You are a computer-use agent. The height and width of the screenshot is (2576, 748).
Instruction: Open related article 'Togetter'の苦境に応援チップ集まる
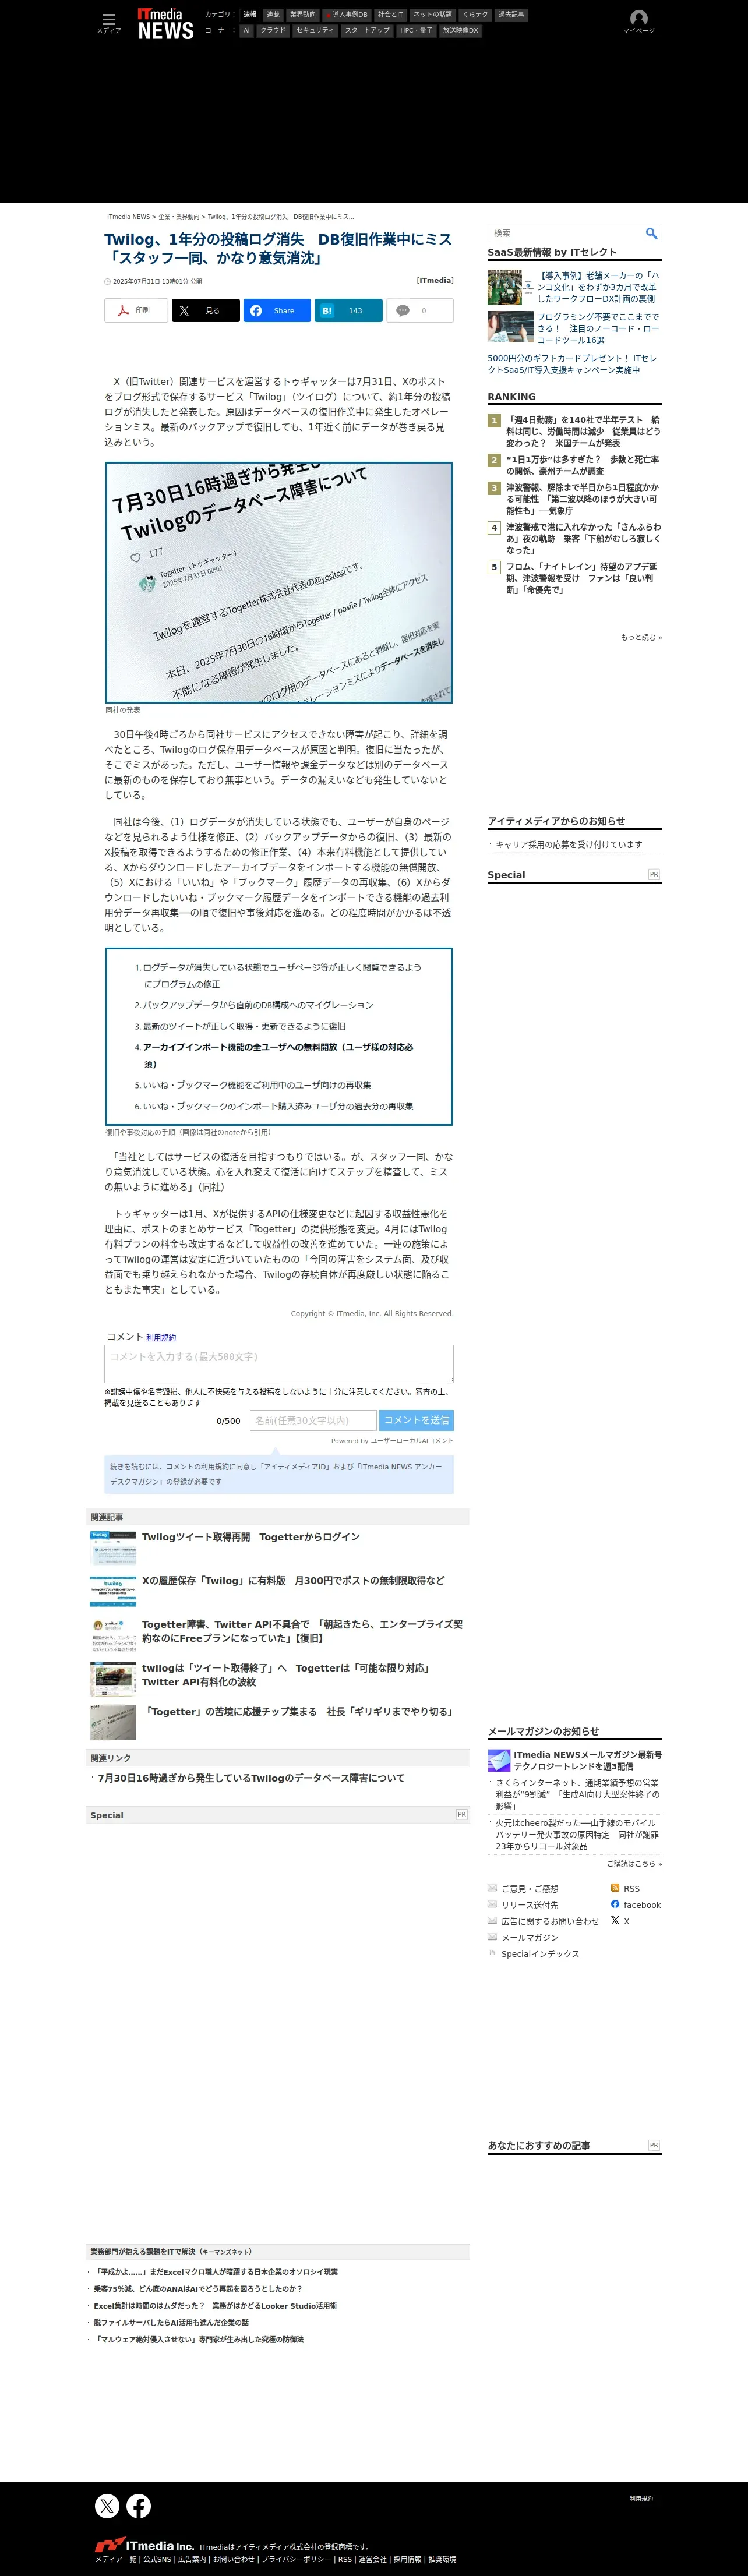pos(299,1712)
